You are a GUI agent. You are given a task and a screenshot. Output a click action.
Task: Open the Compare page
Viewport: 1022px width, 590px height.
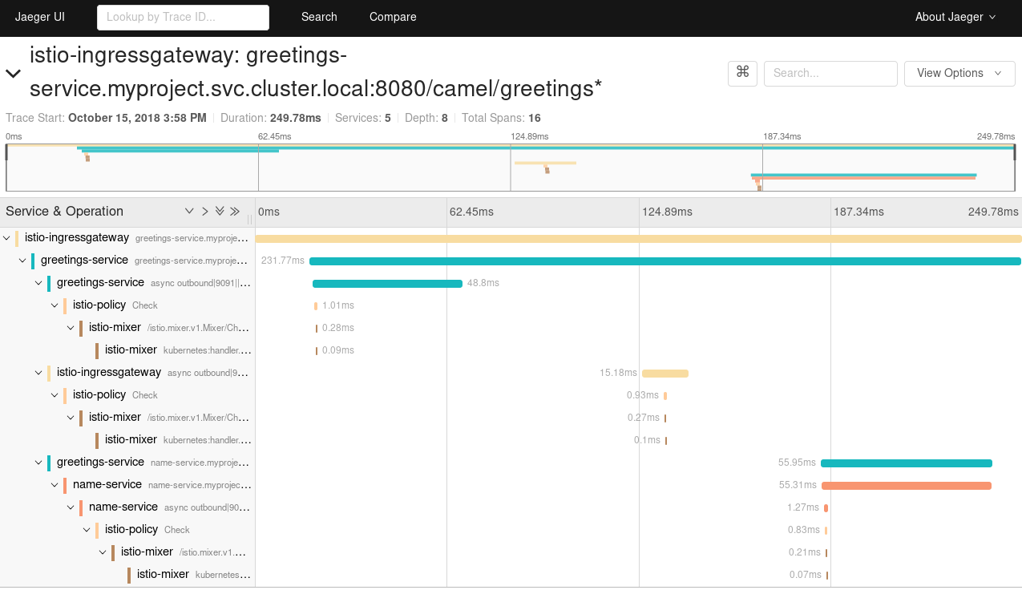tap(393, 17)
